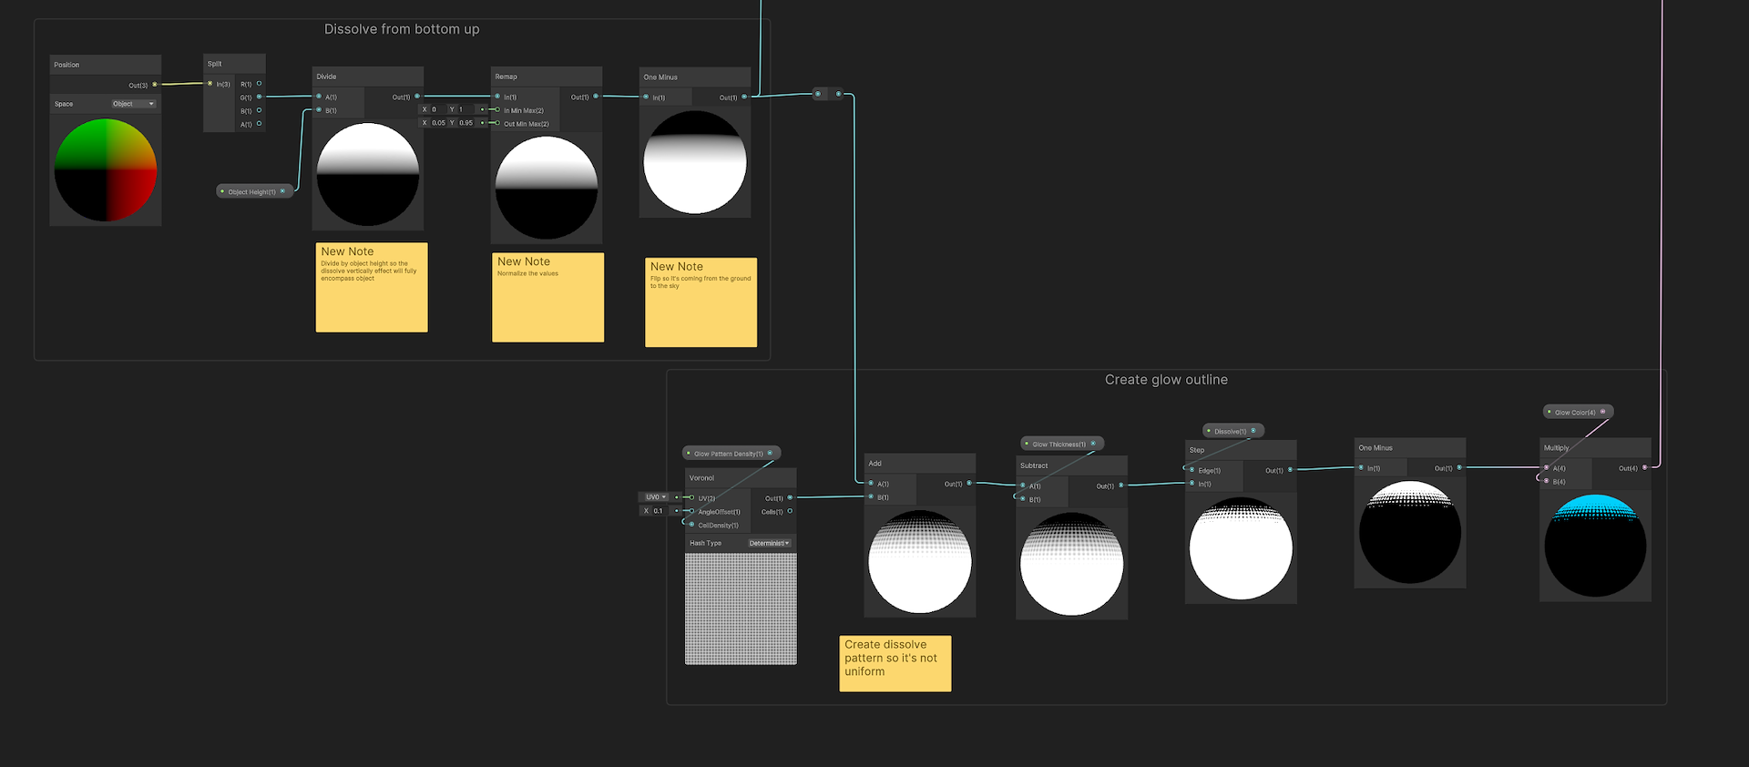Select the 'Create dissolve pattern' sticky note
Image resolution: width=1749 pixels, height=767 pixels.
coord(895,663)
